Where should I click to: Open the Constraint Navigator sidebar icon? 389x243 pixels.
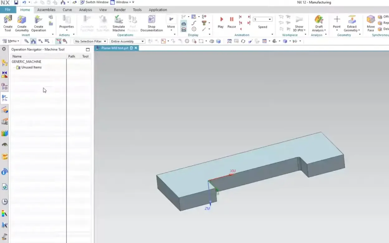click(x=4, y=74)
